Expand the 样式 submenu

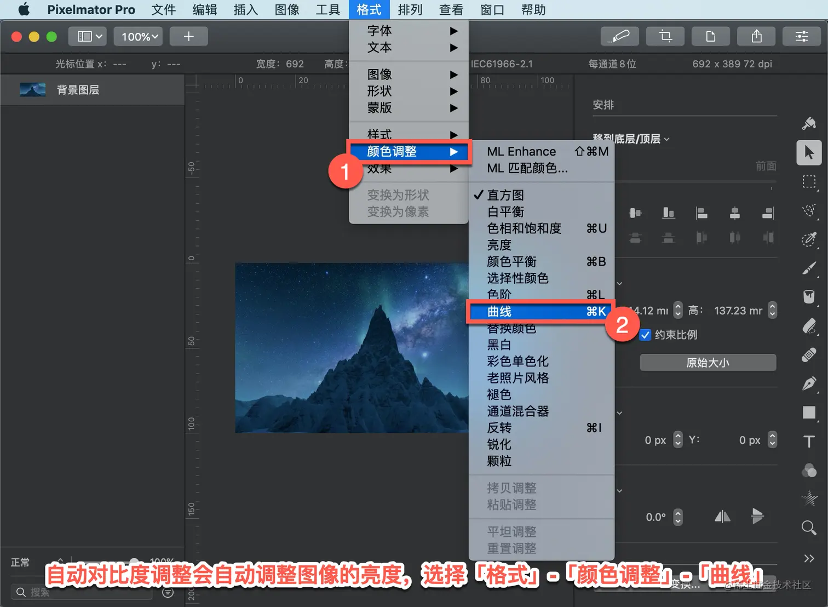coord(409,134)
